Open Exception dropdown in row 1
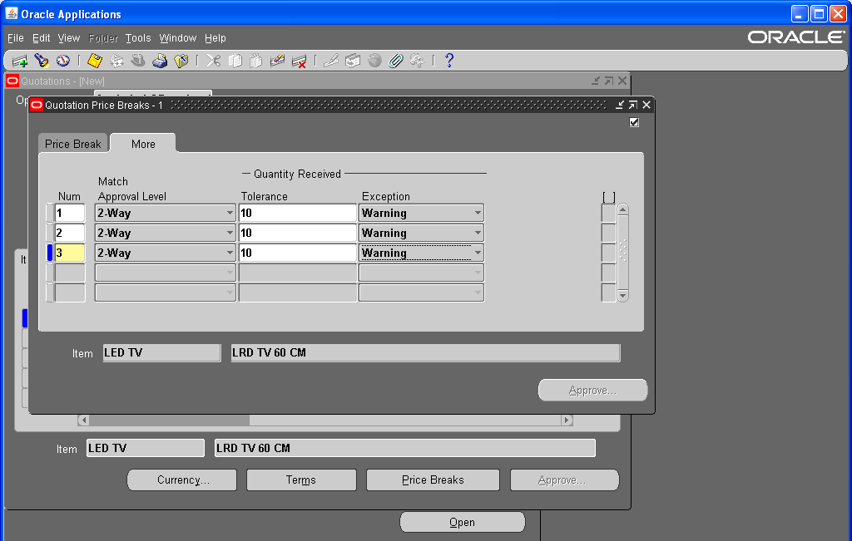Screen dimensions: 852x541 [x=478, y=213]
